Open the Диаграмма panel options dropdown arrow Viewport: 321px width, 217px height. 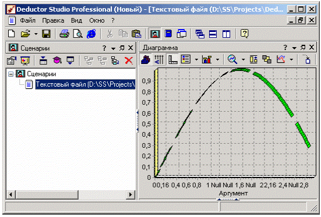(x=294, y=48)
